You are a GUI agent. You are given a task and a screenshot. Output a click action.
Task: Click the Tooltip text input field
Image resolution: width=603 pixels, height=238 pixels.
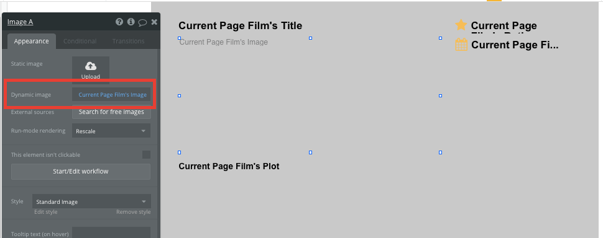coord(111,232)
